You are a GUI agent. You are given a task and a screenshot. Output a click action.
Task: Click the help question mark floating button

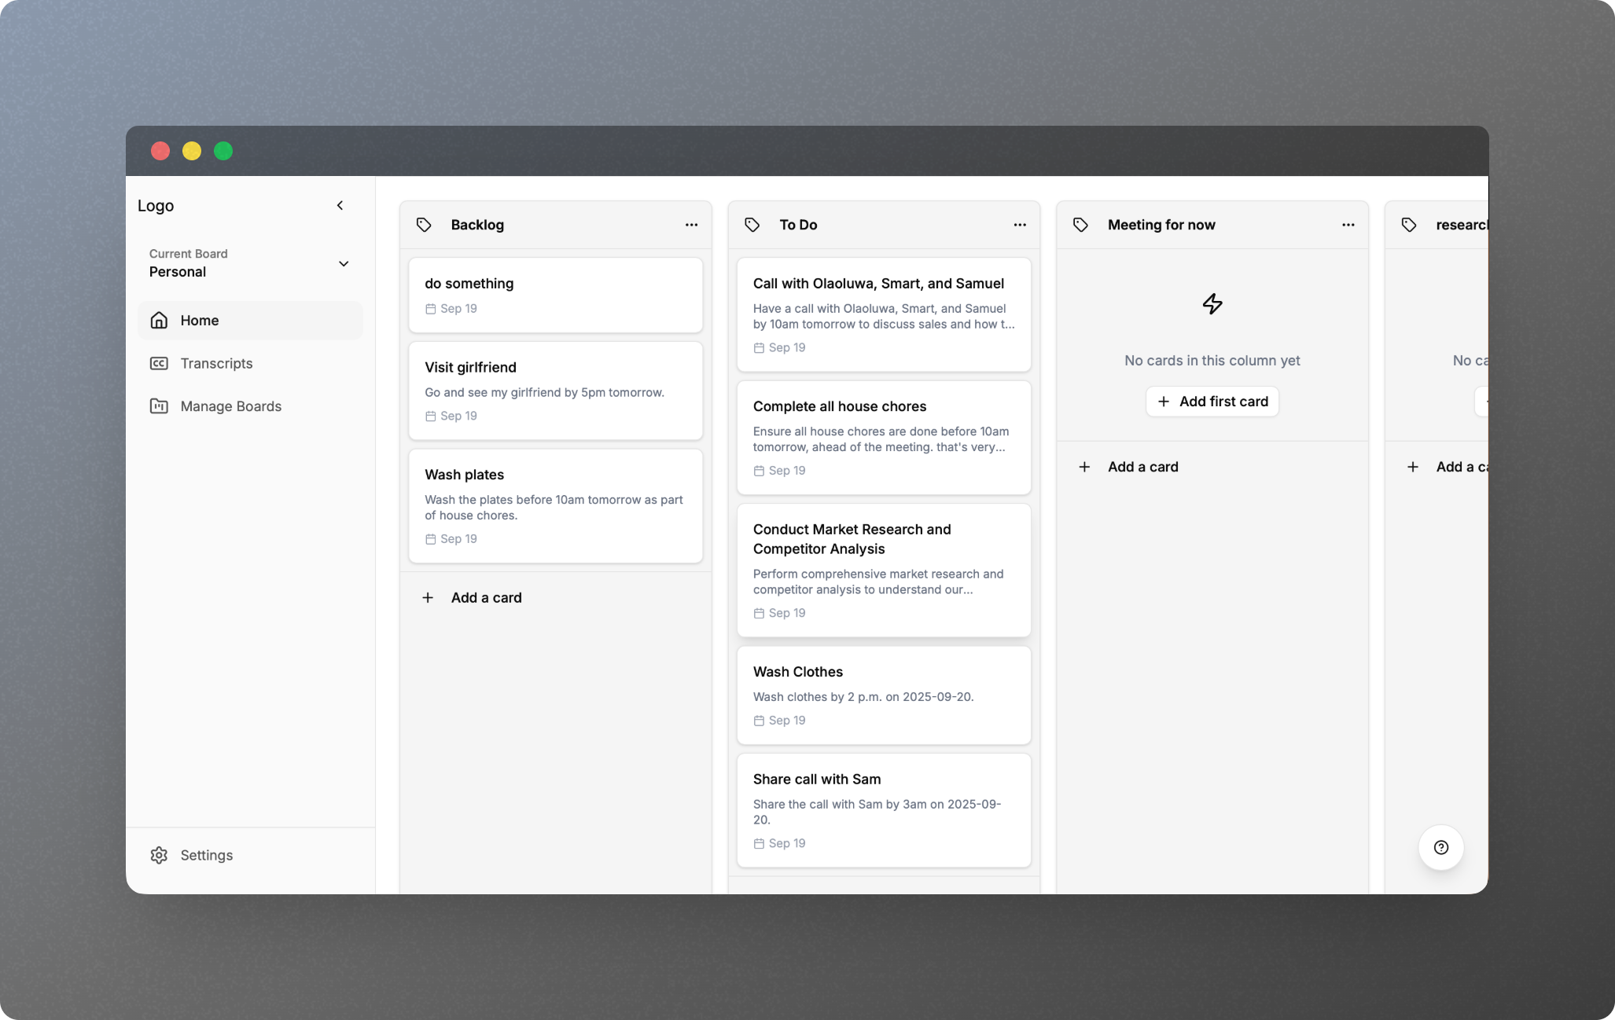click(1440, 847)
